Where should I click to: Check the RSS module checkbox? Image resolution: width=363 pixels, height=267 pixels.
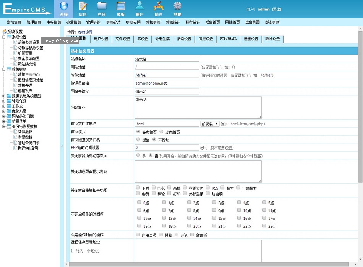coord(207,188)
